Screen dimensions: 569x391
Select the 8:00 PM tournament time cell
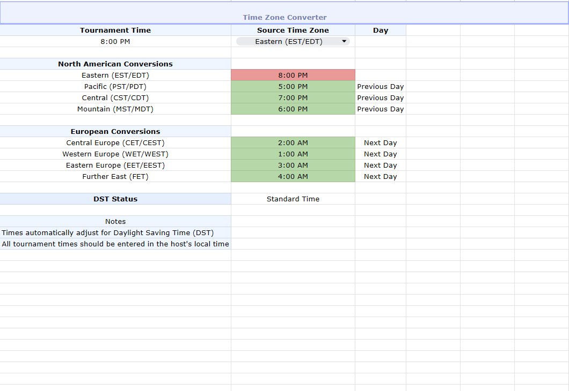coord(115,41)
